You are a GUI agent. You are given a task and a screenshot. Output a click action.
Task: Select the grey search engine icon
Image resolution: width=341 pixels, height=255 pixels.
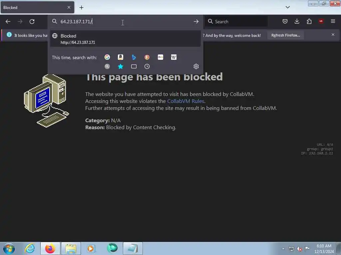(107, 66)
